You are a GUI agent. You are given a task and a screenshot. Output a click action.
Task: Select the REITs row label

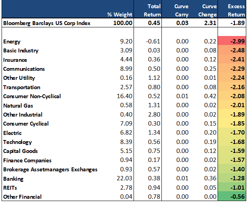pyautogui.click(x=10, y=188)
